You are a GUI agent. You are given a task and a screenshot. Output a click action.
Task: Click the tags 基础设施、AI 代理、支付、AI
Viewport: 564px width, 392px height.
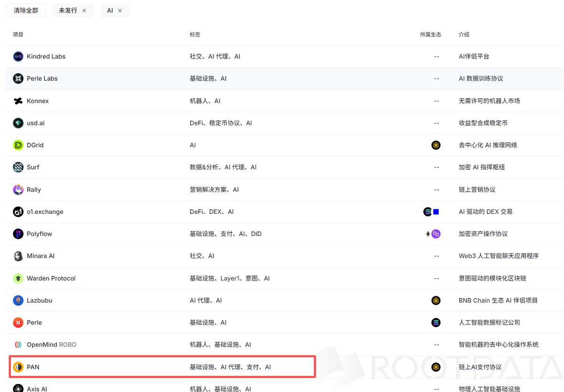230,367
